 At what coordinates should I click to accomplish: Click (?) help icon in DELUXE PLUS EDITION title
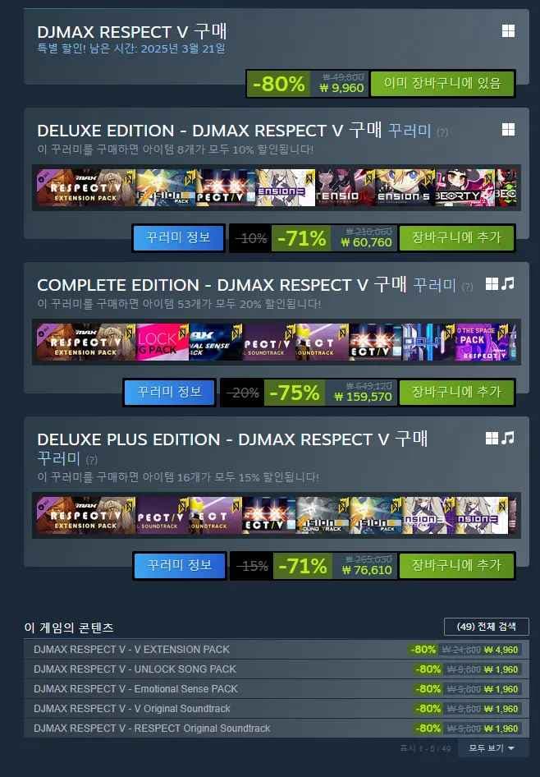(92, 460)
